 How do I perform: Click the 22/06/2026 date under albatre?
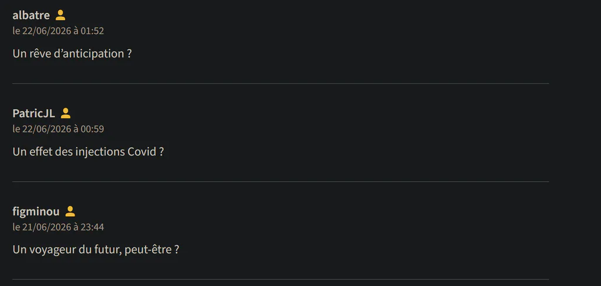click(47, 31)
